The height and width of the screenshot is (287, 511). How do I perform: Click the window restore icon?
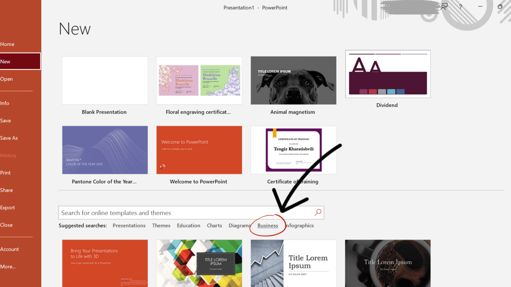click(500, 7)
